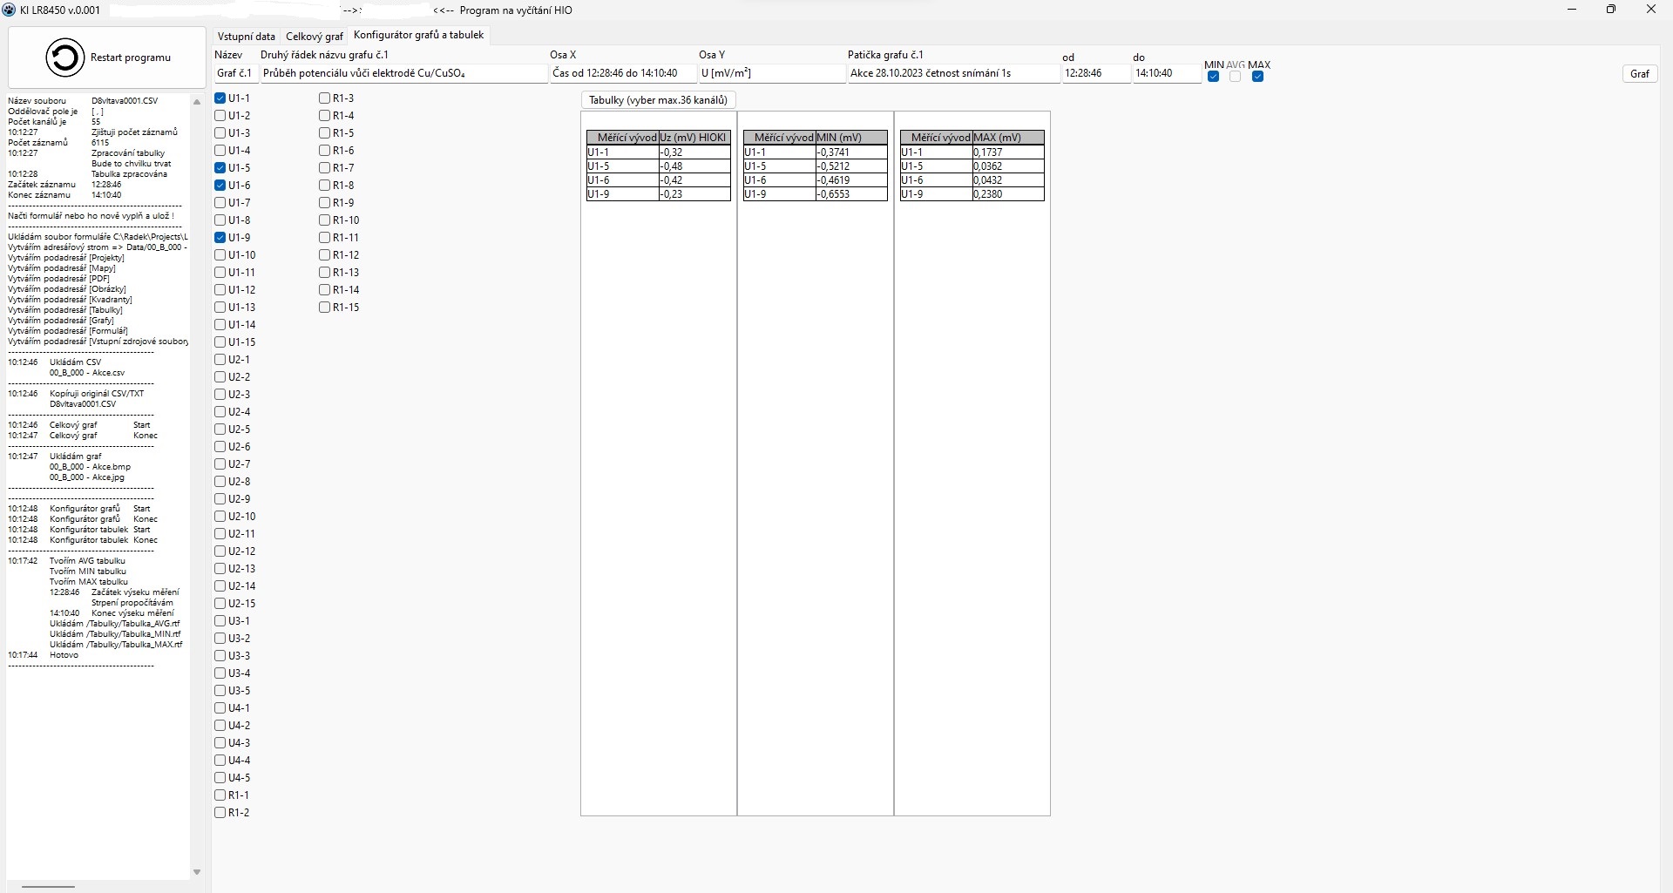
Task: Click the 'od' start time field
Action: coord(1095,74)
